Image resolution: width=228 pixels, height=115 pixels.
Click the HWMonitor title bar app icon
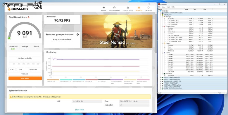[159, 4]
